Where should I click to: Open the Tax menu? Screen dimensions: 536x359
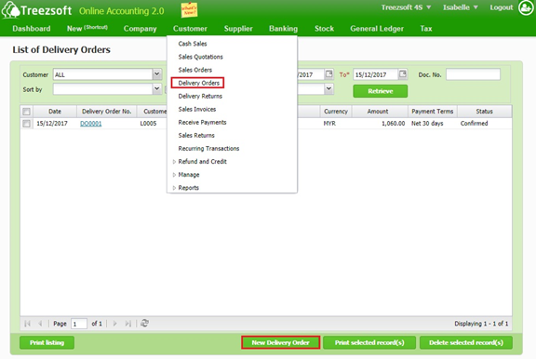[x=426, y=28]
